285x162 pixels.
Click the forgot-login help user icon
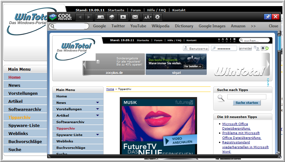(256, 48)
